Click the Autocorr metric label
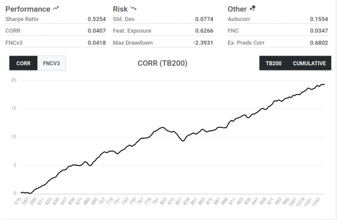 (239, 19)
